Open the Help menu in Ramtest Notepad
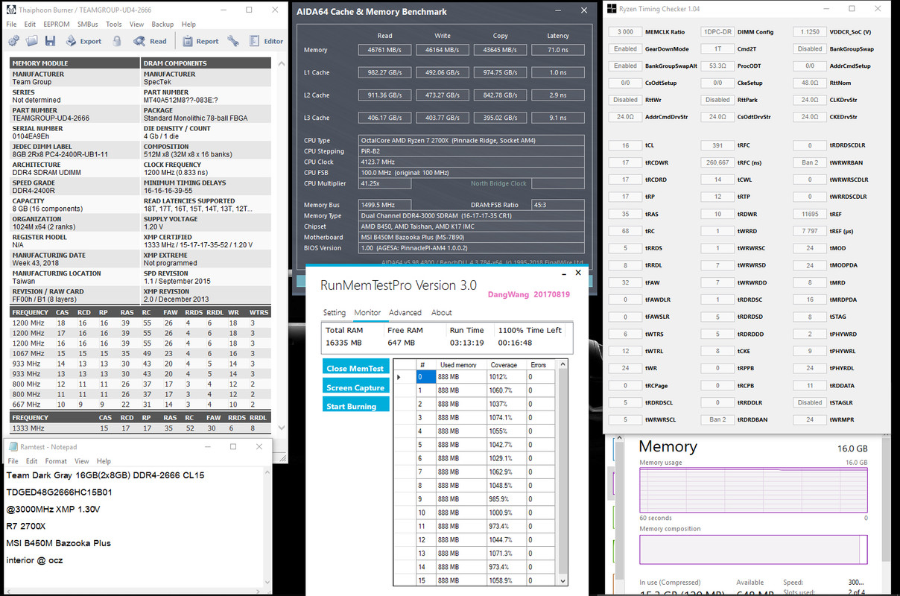This screenshot has height=596, width=900. coord(104,461)
